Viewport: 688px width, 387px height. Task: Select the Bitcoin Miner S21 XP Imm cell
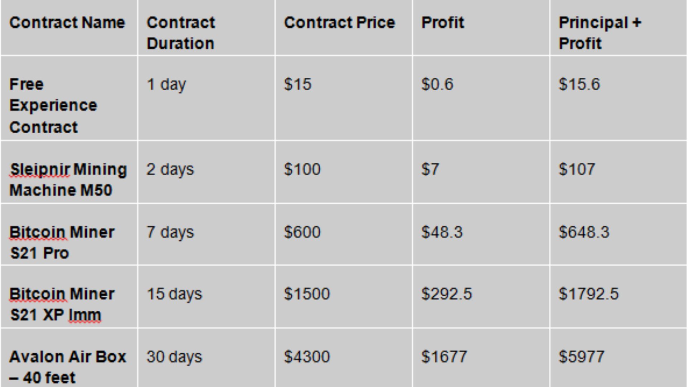point(62,304)
